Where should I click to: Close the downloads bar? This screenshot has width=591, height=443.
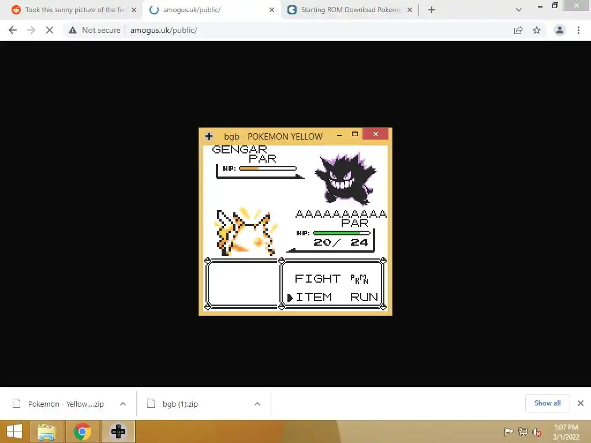click(581, 403)
